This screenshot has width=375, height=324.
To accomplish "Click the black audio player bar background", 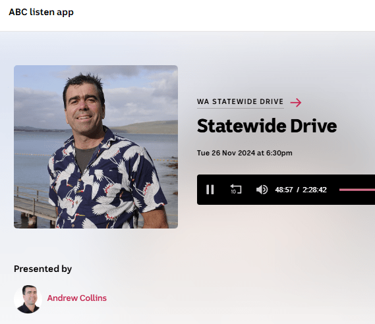I will (x=286, y=190).
